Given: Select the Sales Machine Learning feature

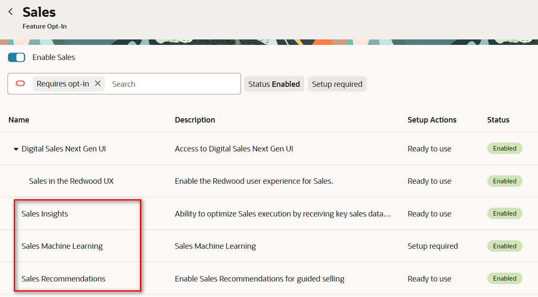Looking at the screenshot, I should click(62, 246).
